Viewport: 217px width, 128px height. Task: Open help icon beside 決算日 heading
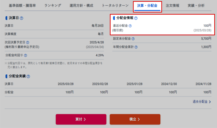tap(21, 18)
